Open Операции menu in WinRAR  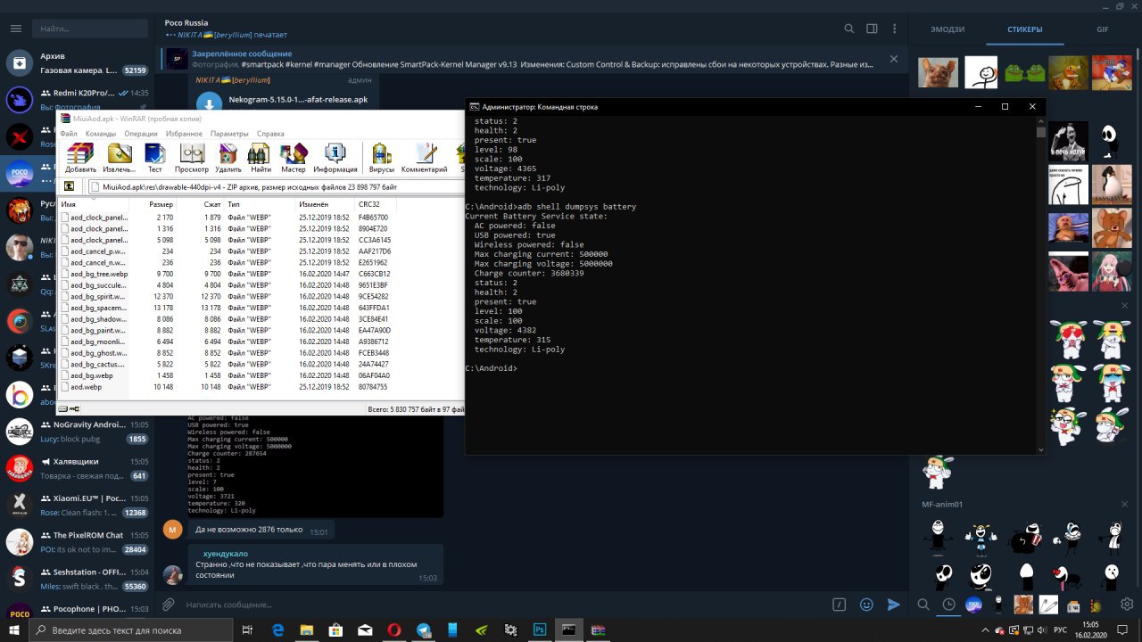(141, 134)
